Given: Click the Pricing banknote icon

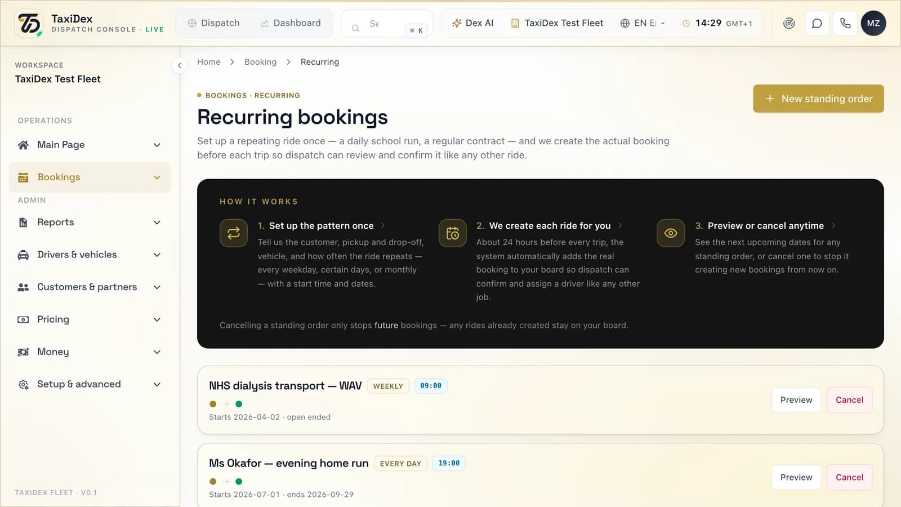Looking at the screenshot, I should click(23, 319).
